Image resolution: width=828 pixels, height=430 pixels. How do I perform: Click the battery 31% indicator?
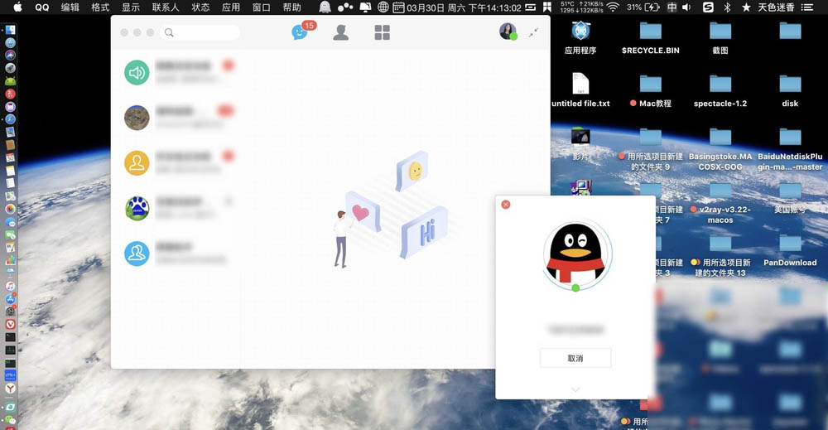point(643,7)
